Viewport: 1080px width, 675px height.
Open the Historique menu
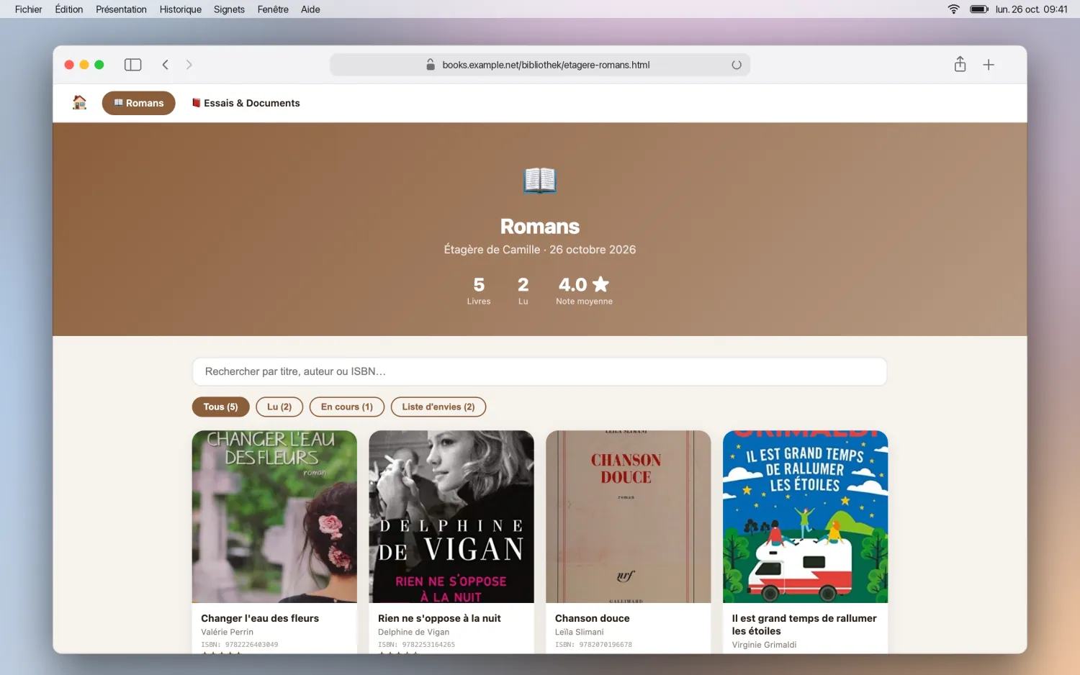coord(181,9)
